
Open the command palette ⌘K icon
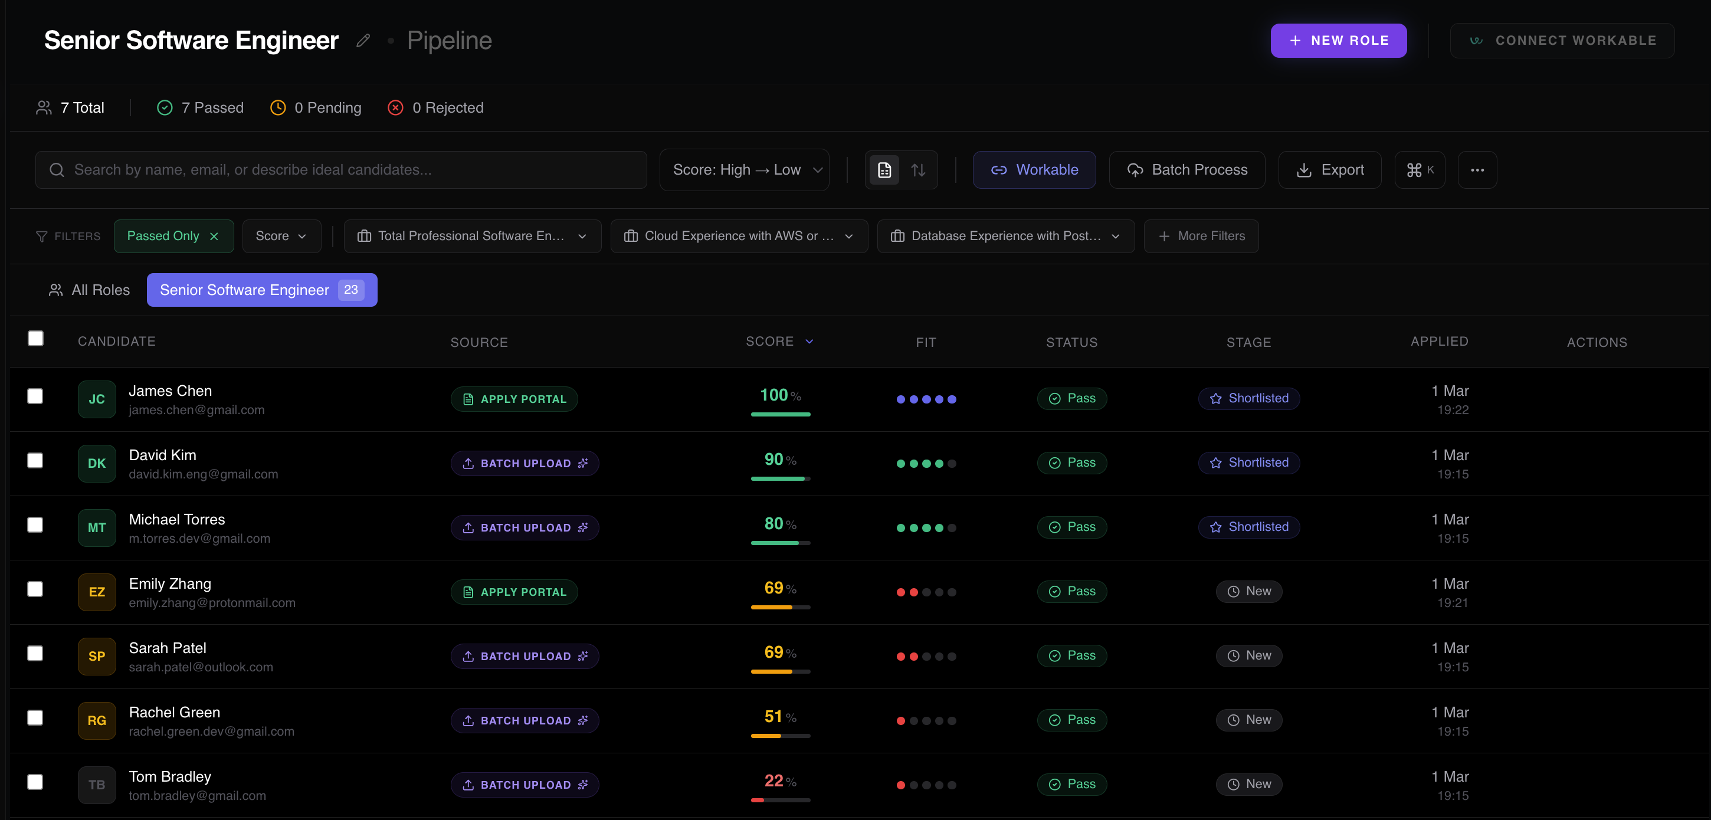[1420, 170]
